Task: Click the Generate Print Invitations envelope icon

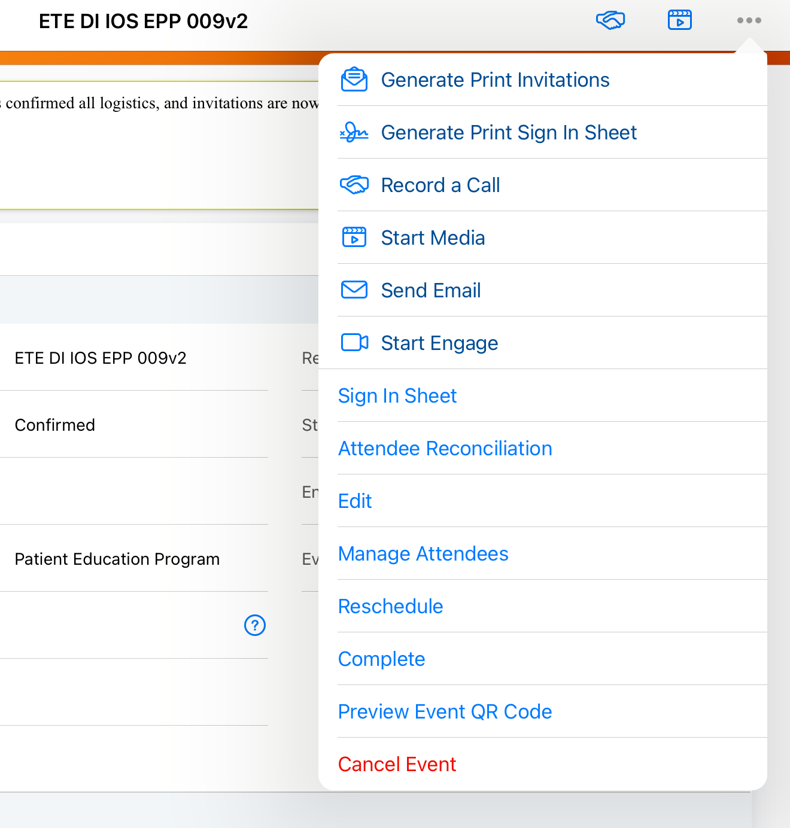Action: click(354, 80)
